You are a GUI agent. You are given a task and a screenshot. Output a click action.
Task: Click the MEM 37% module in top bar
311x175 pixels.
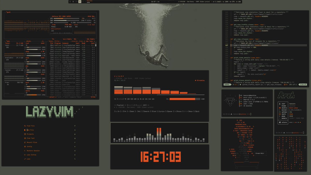[232, 2]
